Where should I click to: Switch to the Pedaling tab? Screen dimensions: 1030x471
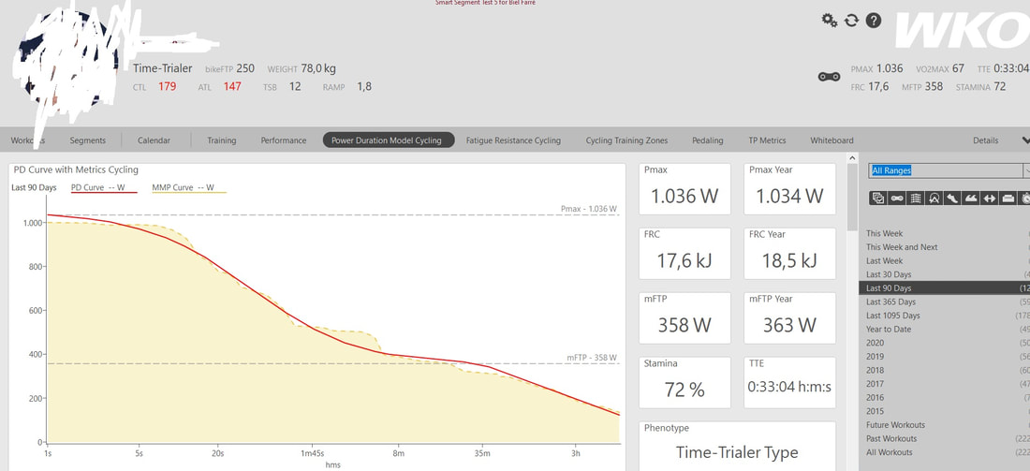[708, 140]
